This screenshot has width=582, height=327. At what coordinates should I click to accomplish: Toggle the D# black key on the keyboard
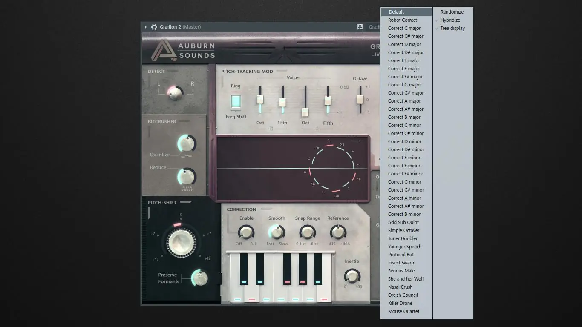click(x=260, y=269)
